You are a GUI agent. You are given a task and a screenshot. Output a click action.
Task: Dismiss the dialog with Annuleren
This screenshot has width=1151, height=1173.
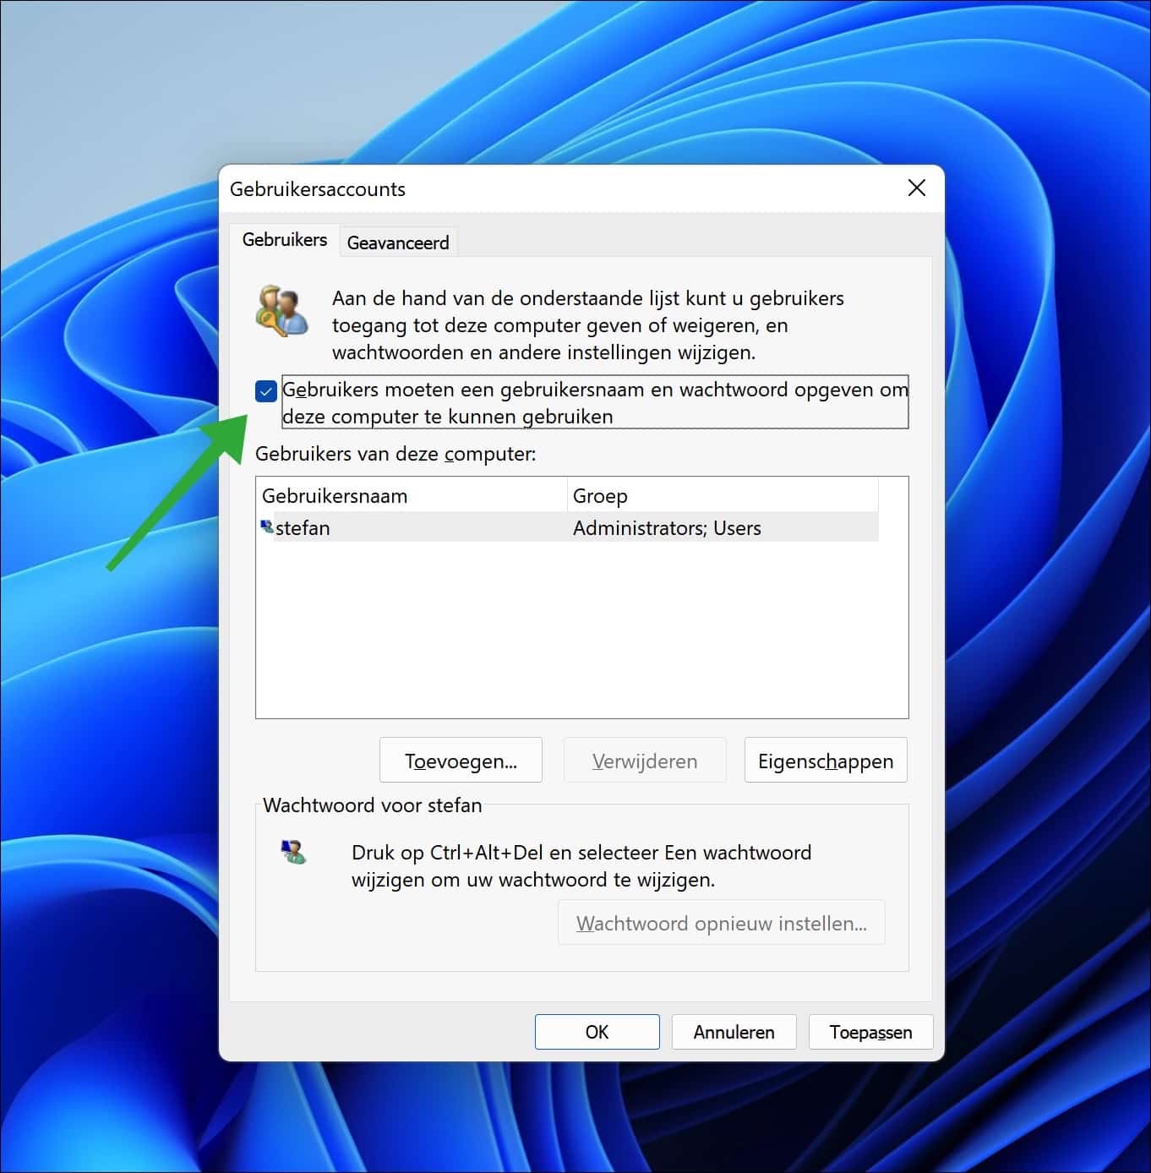733,1032
